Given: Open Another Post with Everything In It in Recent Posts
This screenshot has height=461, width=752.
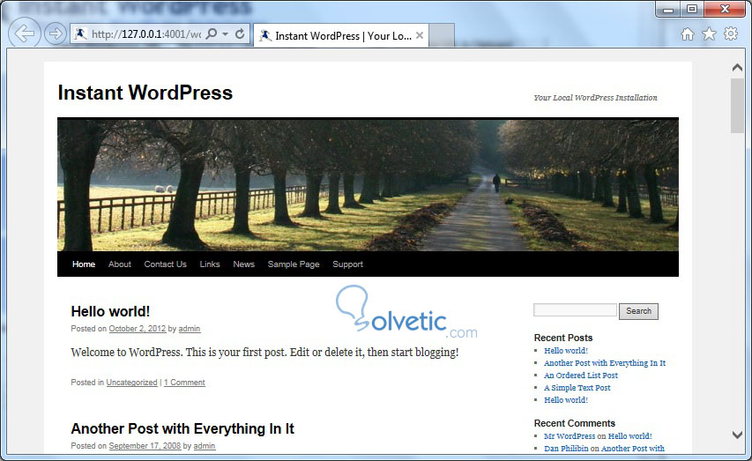Looking at the screenshot, I should coord(605,363).
